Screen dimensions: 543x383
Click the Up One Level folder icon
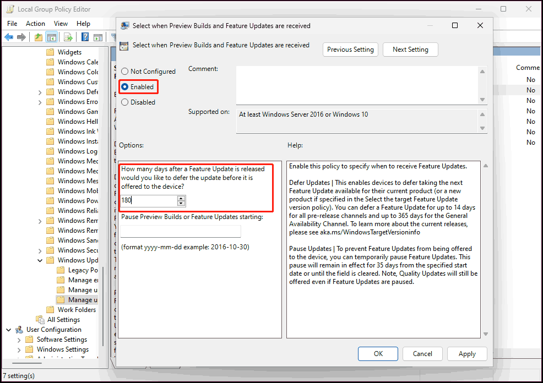pos(39,37)
